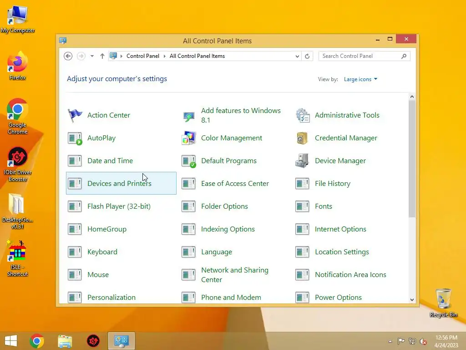Open Action Center flag icon
Screen dimensions: 466x350
click(75, 115)
